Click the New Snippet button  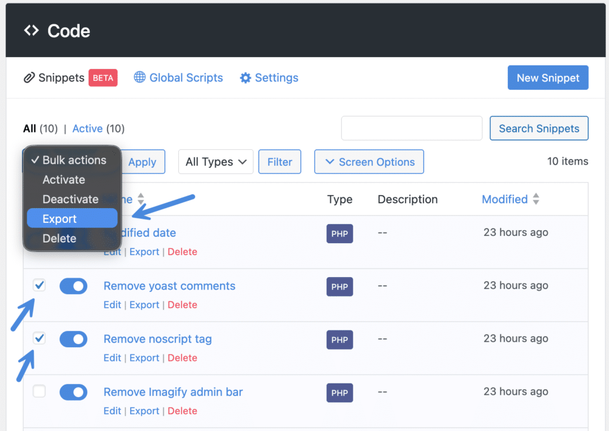547,77
